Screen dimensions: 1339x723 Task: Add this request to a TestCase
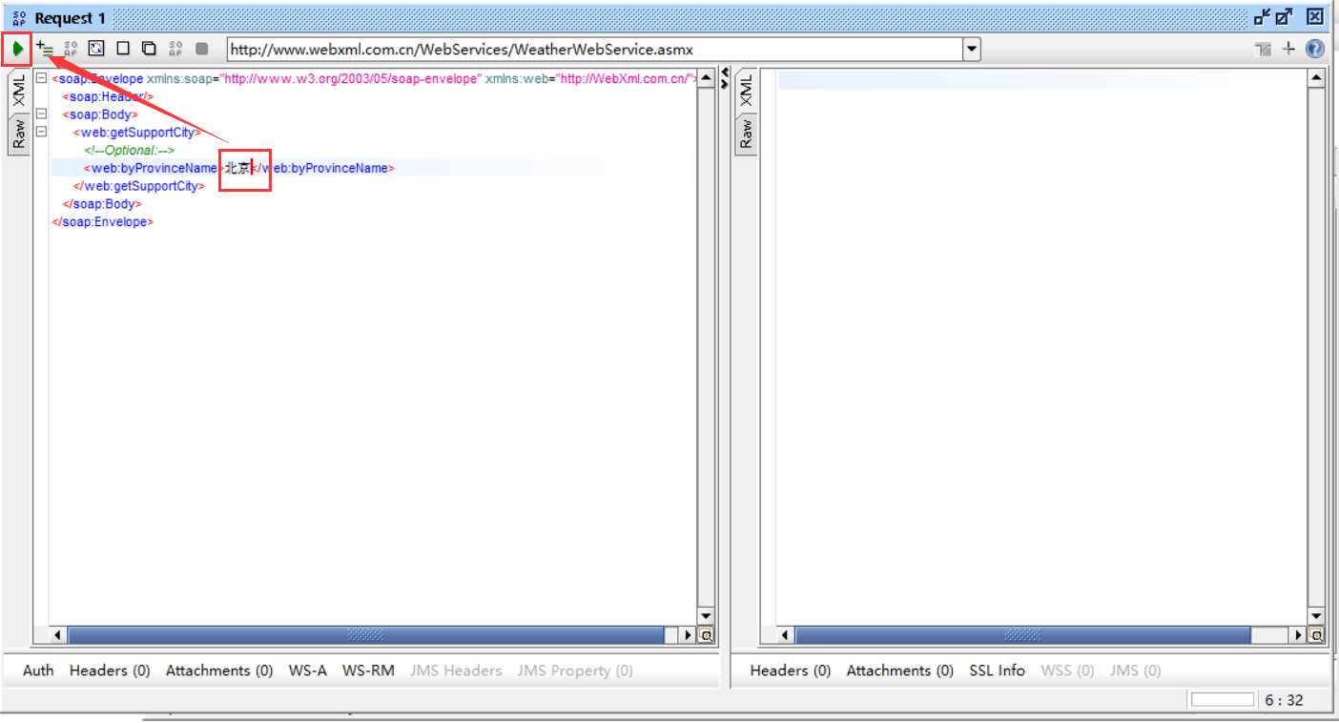pos(44,48)
